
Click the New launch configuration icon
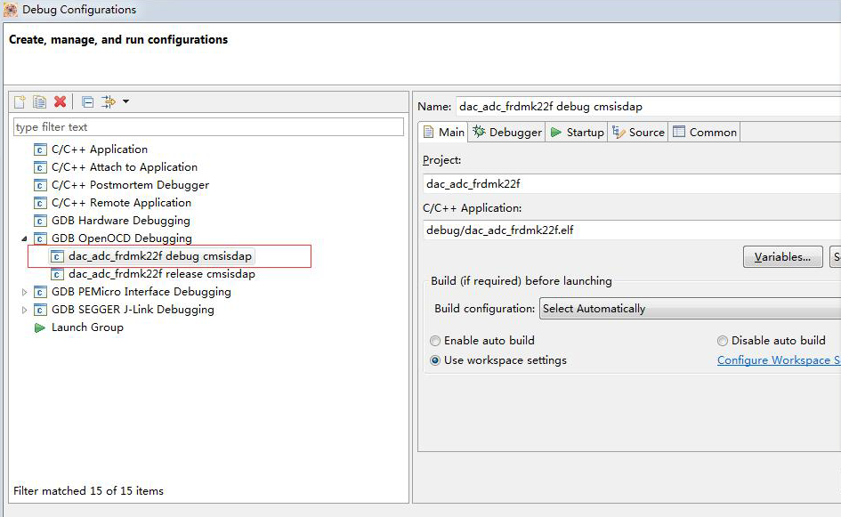(20, 102)
